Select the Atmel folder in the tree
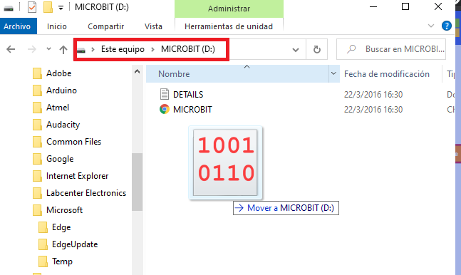The height and width of the screenshot is (275, 461). (x=58, y=108)
